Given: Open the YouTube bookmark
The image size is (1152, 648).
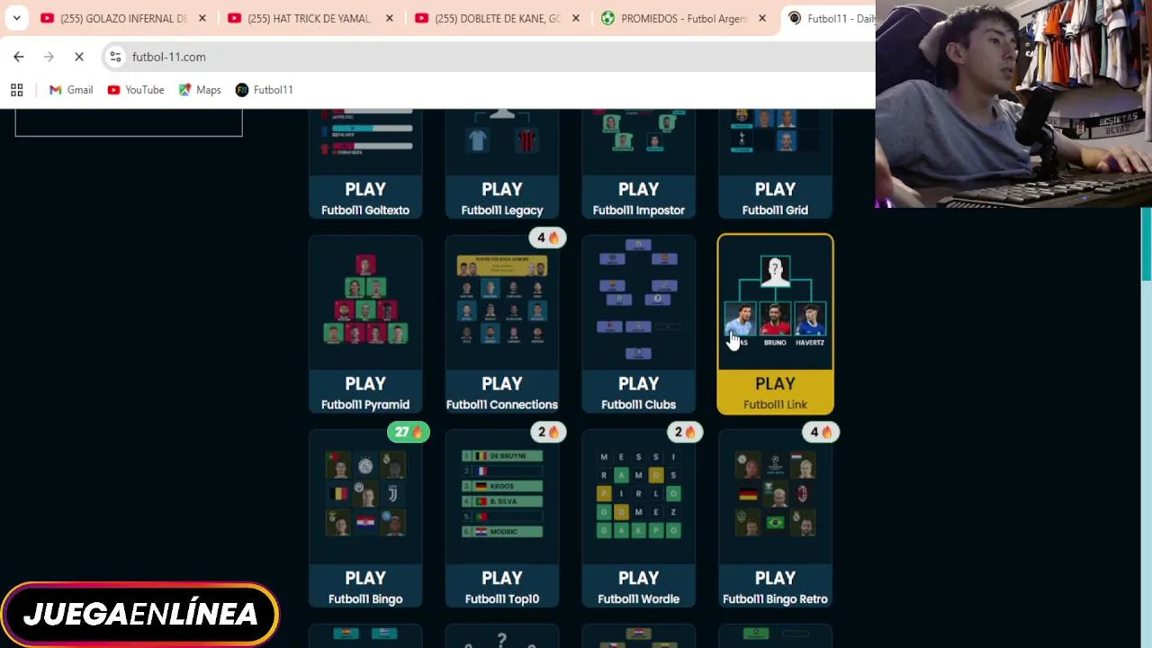Looking at the screenshot, I should pos(136,90).
